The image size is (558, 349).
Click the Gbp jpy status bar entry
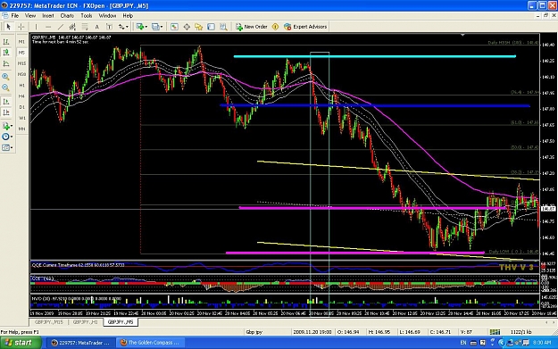tap(254, 332)
